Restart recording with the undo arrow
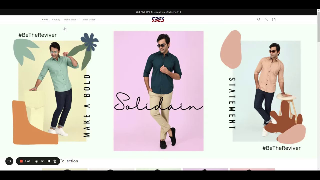This screenshot has width=320, height=180. (x=43, y=161)
